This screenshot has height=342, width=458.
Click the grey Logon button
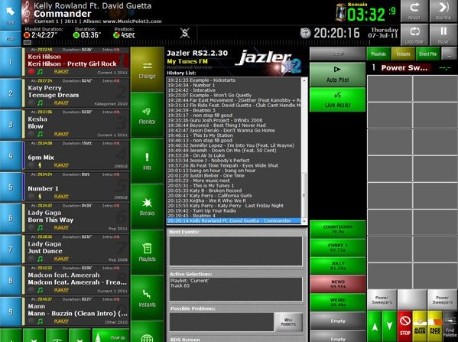coord(338,54)
